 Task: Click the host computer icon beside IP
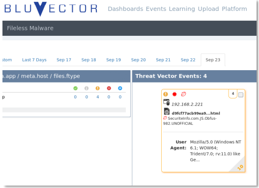pos(166,102)
